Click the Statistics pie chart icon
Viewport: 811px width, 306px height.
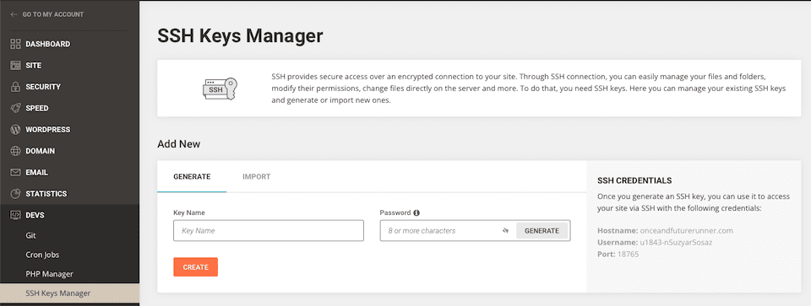(x=15, y=194)
